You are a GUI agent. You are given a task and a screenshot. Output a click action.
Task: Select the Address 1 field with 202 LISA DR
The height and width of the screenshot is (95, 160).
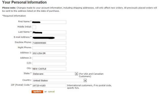[x=49, y=53]
